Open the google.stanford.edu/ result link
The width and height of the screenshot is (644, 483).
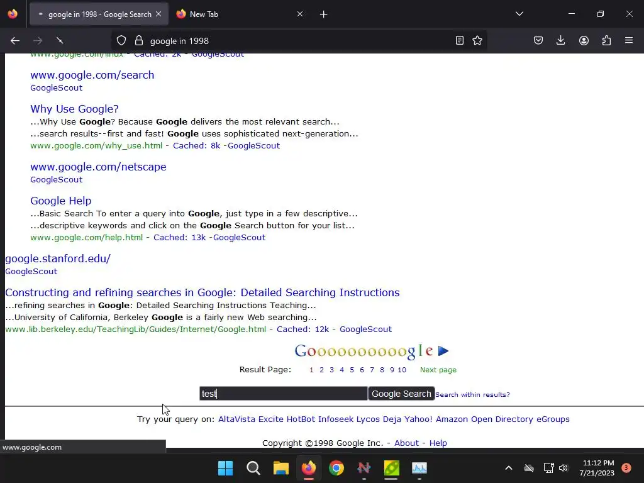coord(58,258)
